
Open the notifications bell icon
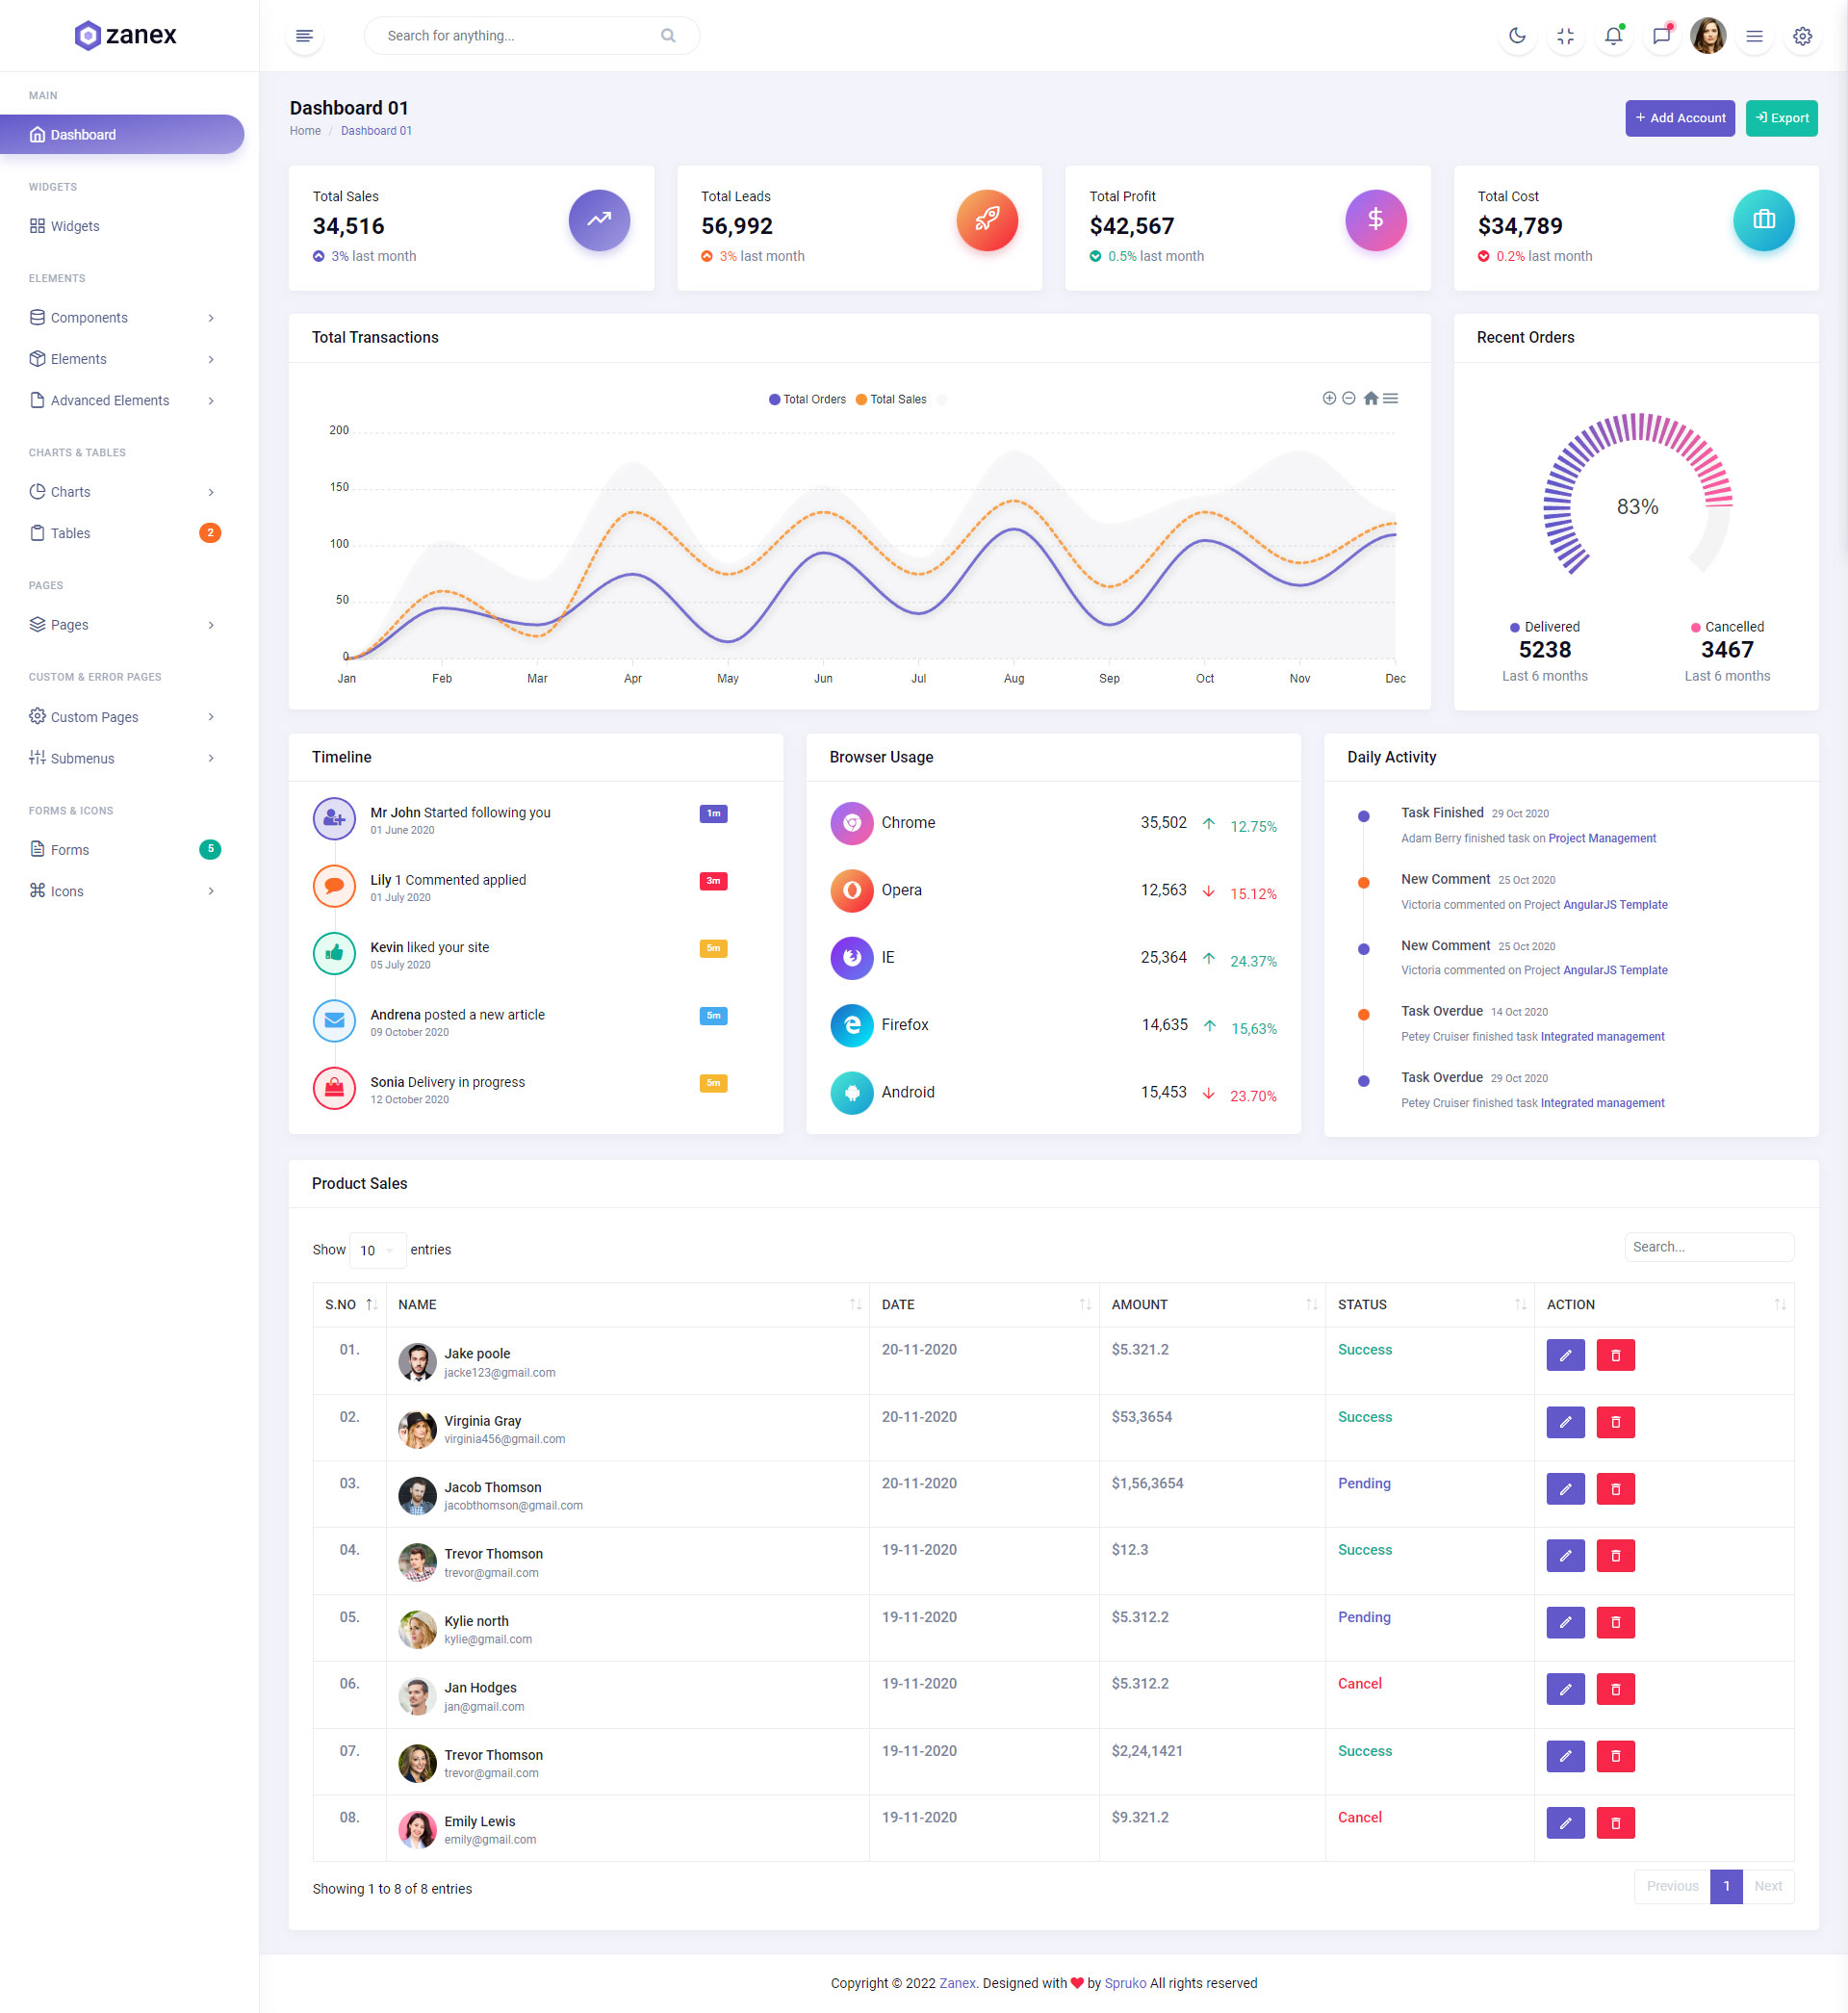(1613, 36)
